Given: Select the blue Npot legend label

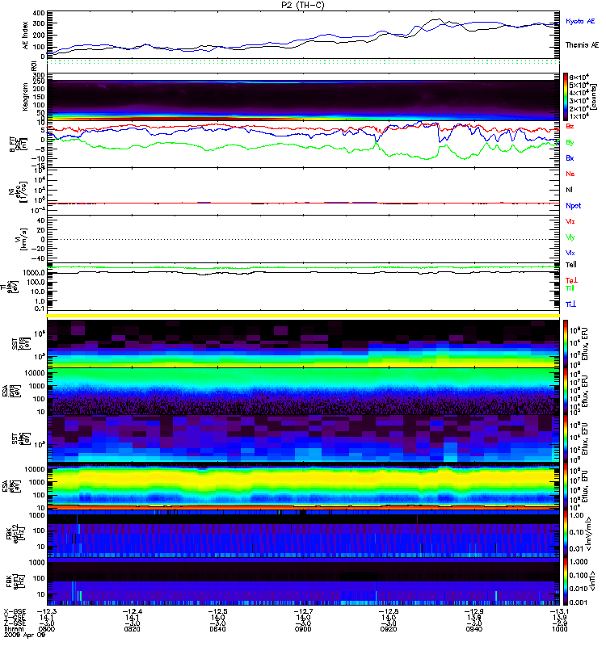Looking at the screenshot, I should pyautogui.click(x=573, y=206).
